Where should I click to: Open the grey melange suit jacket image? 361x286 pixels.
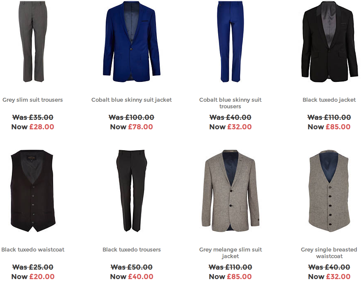click(230, 191)
